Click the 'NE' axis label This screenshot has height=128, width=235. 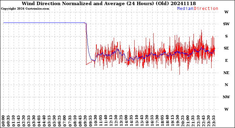click(226, 73)
